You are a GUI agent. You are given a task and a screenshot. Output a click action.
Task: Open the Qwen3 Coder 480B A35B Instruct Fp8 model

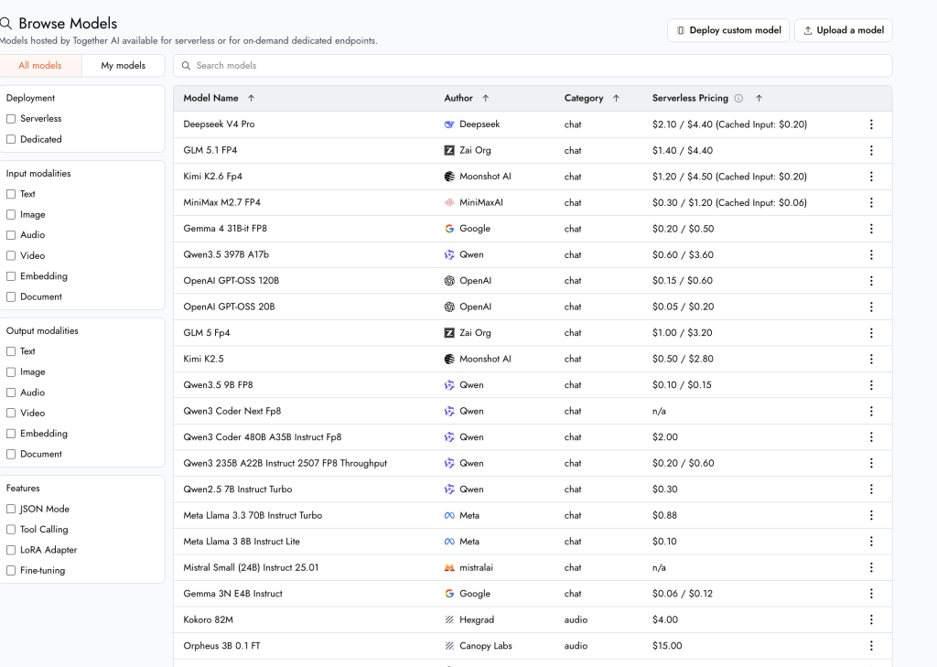[263, 437]
